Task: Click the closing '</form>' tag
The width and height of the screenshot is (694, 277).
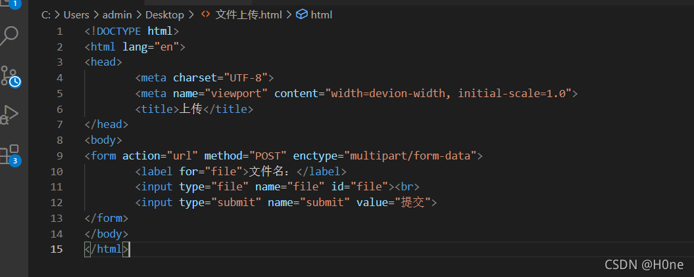Action: (x=106, y=218)
